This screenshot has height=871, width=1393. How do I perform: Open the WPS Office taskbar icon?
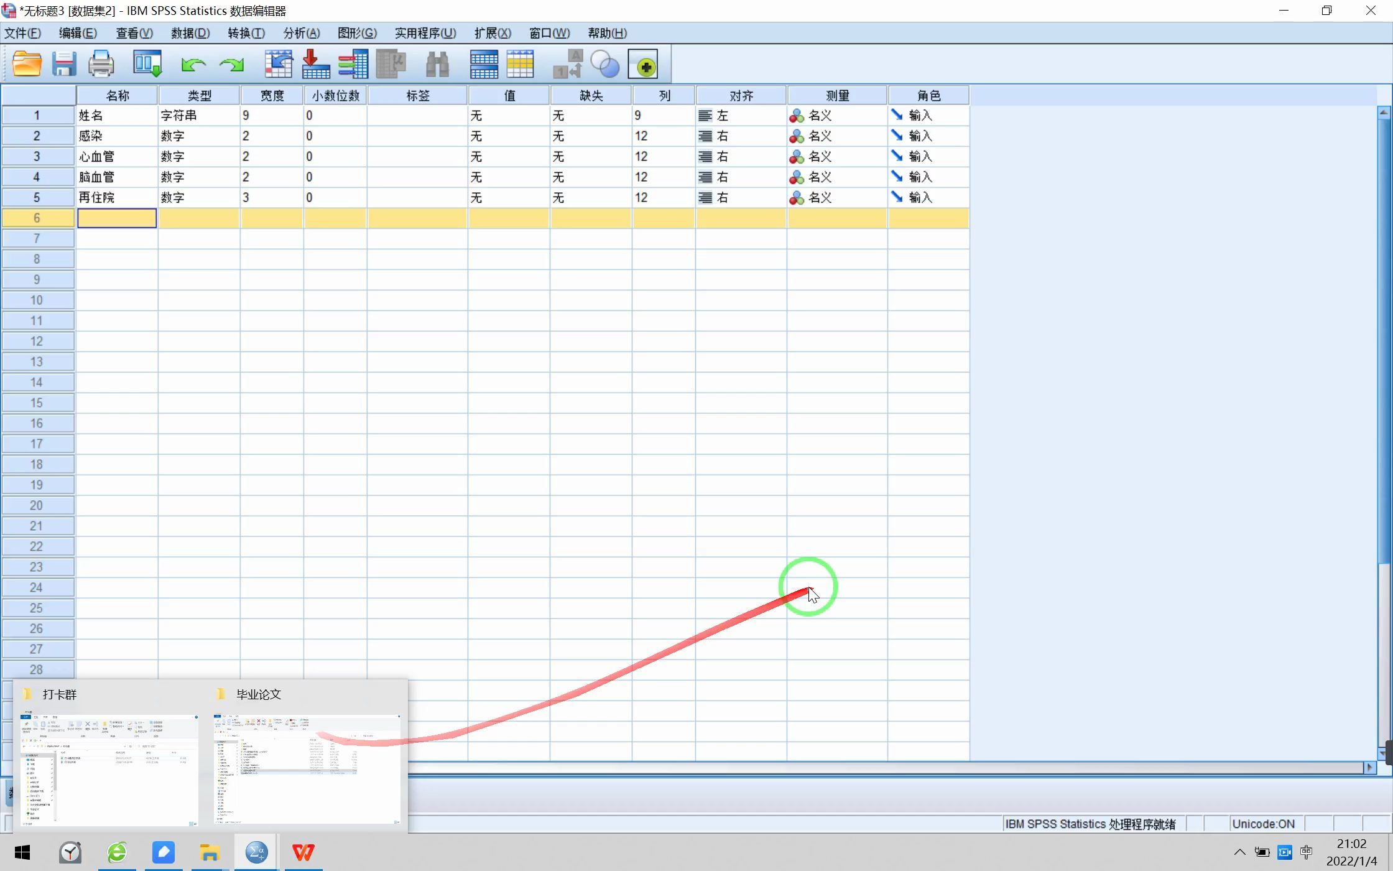pos(303,852)
